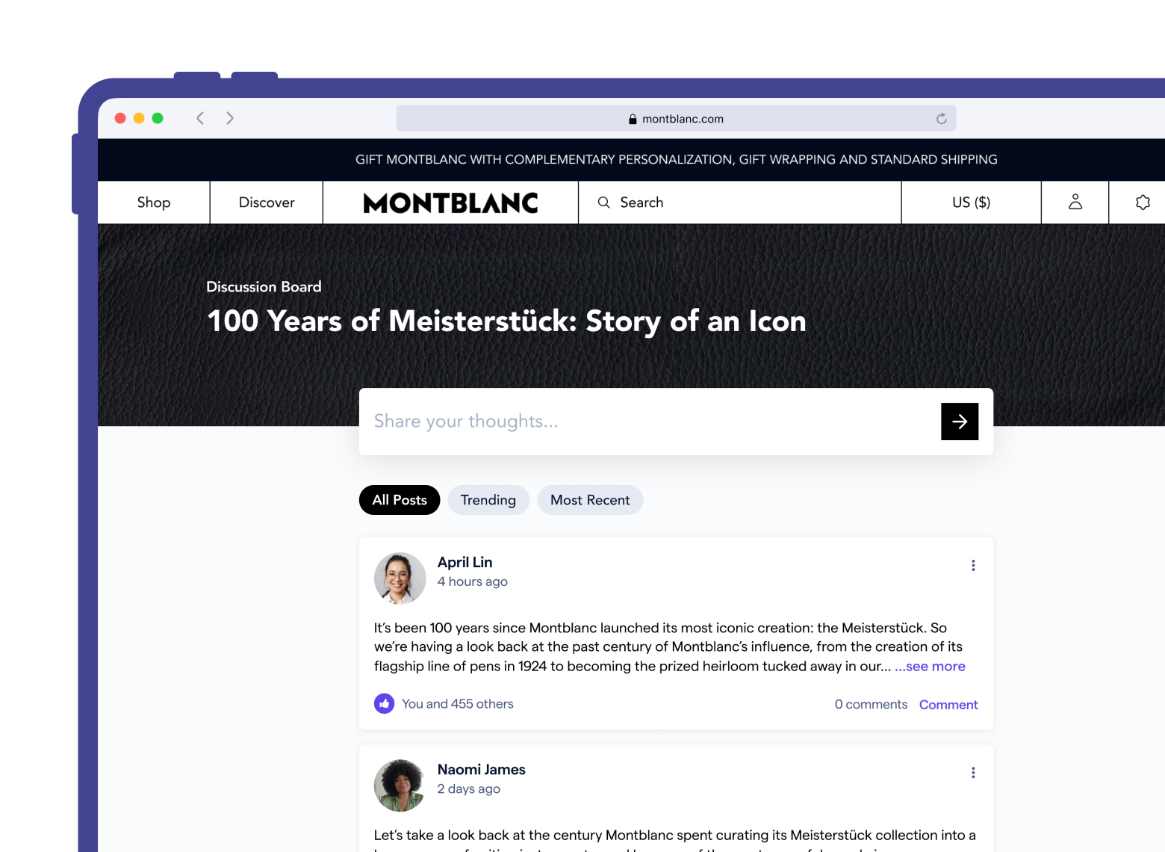Image resolution: width=1165 pixels, height=852 pixels.
Task: Click the padlock icon in the address bar
Action: tap(633, 119)
